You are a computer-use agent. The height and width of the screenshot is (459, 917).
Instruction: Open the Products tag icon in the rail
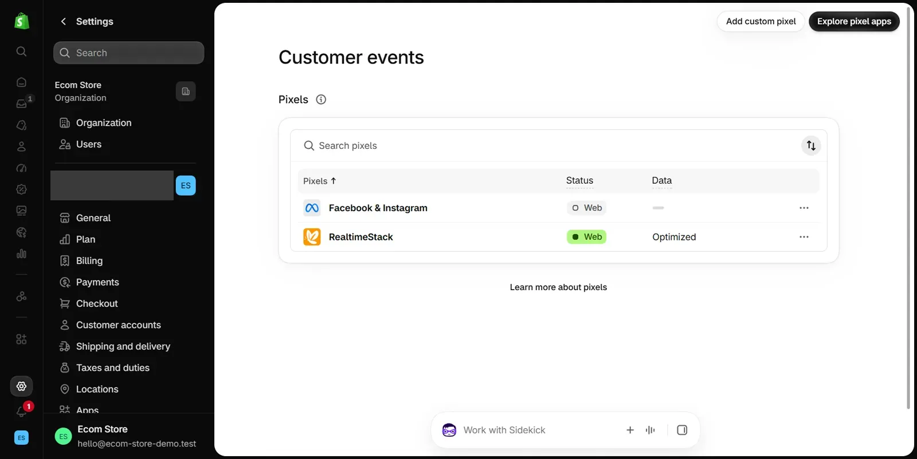pos(21,125)
